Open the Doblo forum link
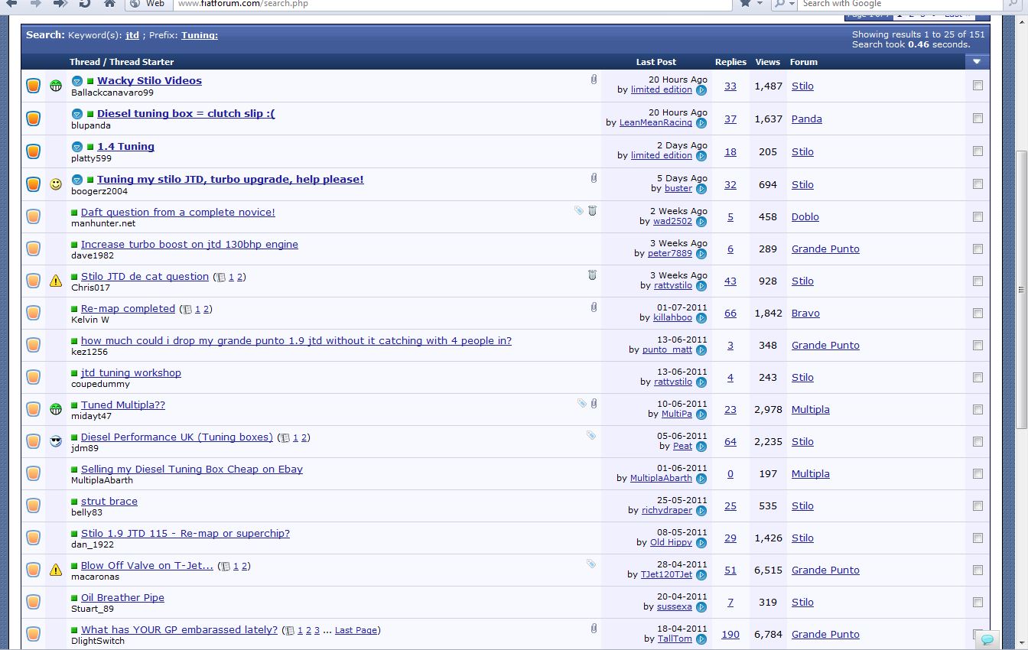Viewport: 1028px width, 650px height. pyautogui.click(x=805, y=217)
